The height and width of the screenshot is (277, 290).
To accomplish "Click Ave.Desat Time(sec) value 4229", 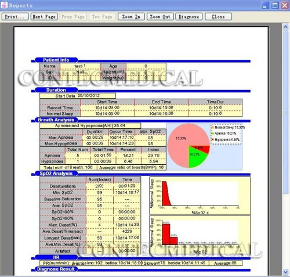I will (127, 231).
